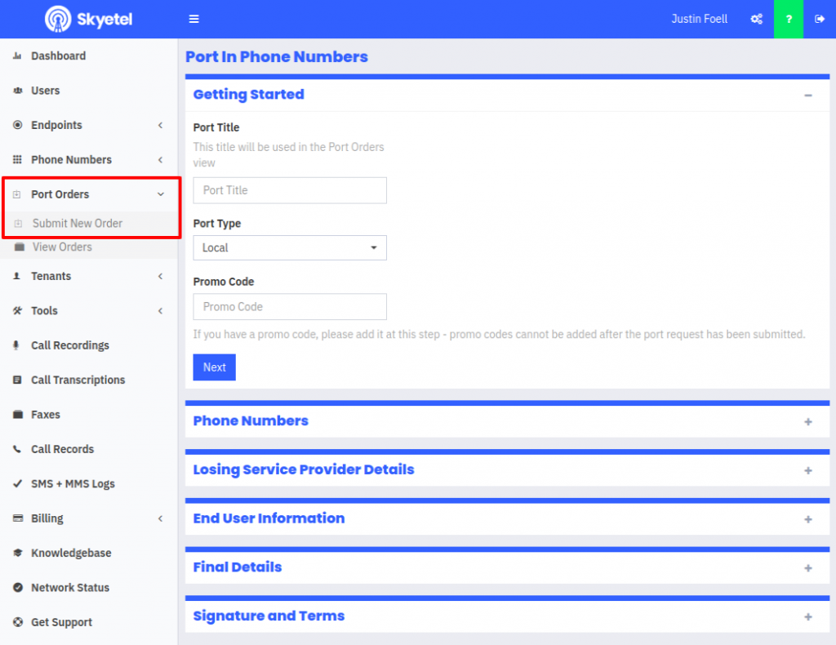Click the Endpoints target icon
The image size is (836, 645).
tap(18, 125)
